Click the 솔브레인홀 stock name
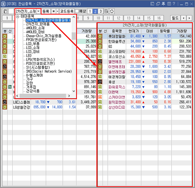Screen dimensions: 195x188 point(117,72)
